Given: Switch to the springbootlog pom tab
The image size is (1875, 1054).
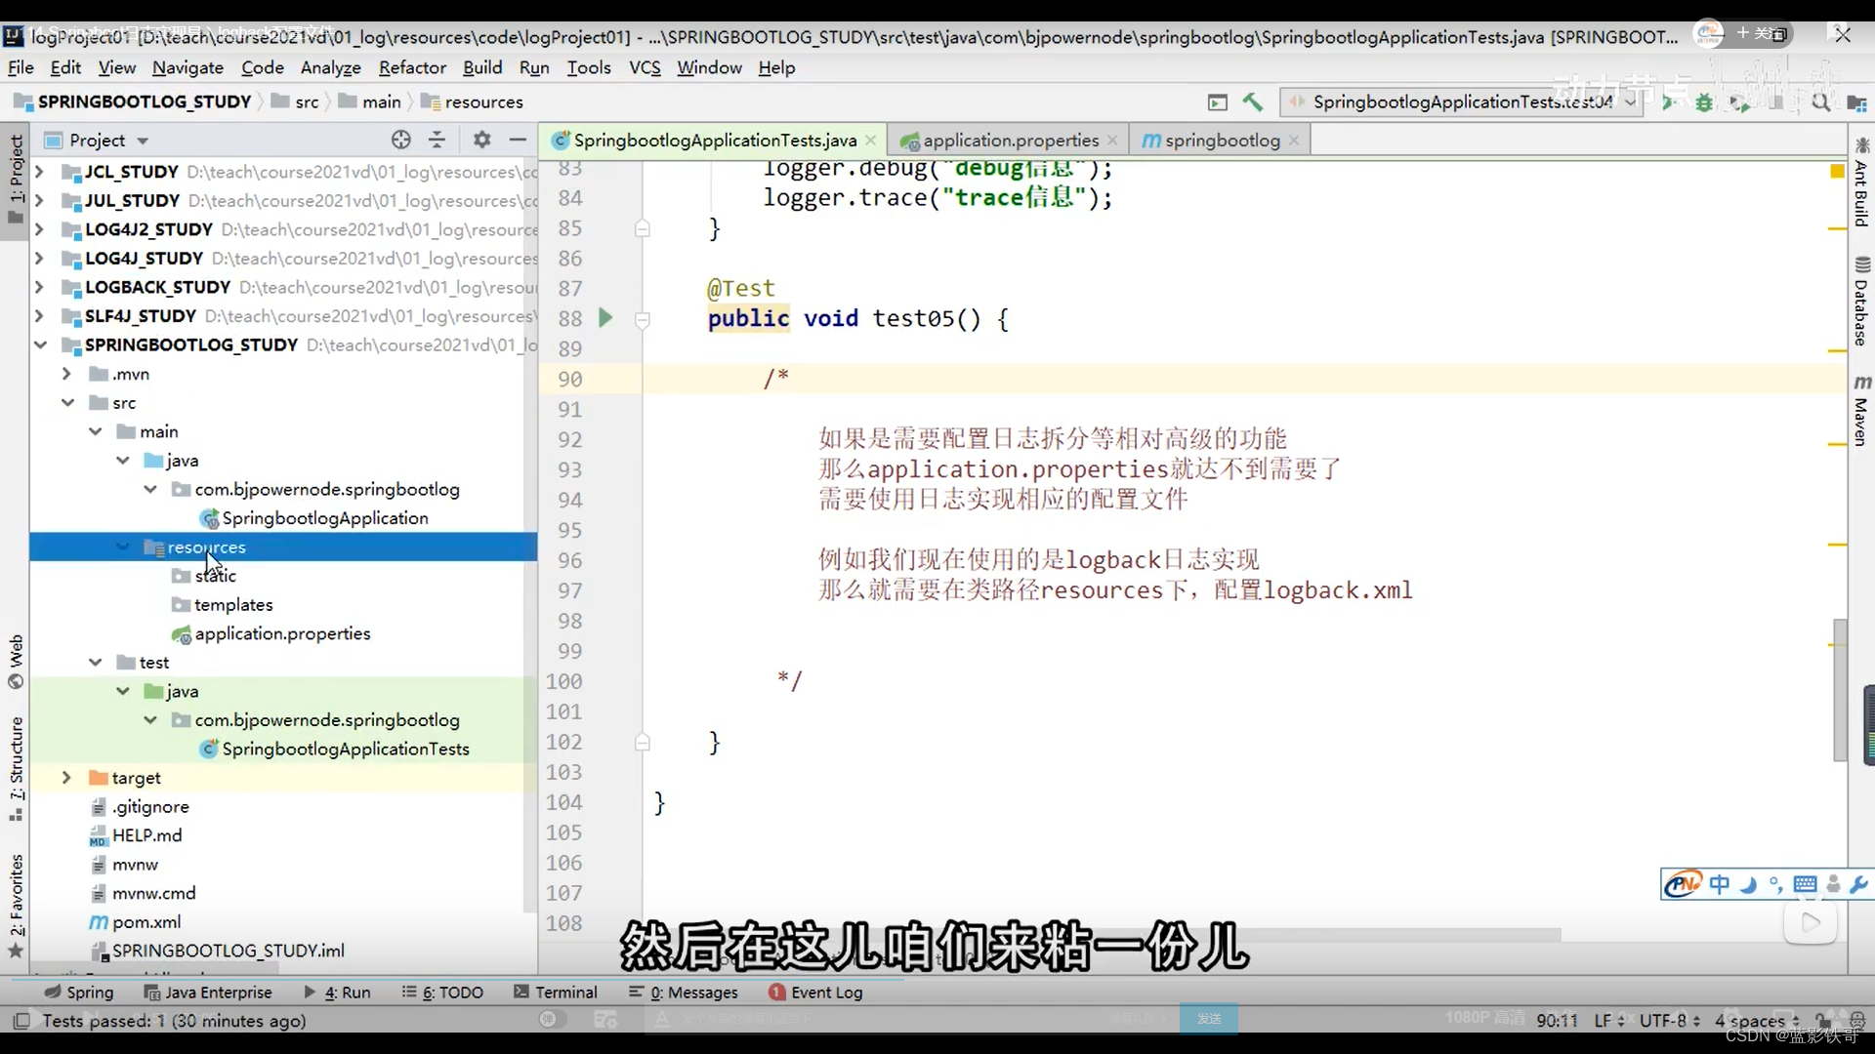Looking at the screenshot, I should 1222,141.
